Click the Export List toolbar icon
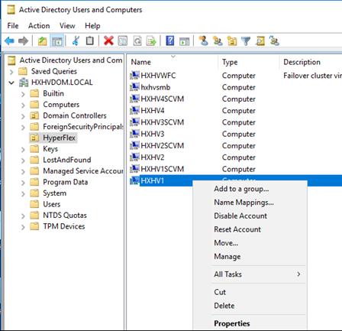342x331 pixels. pos(151,41)
